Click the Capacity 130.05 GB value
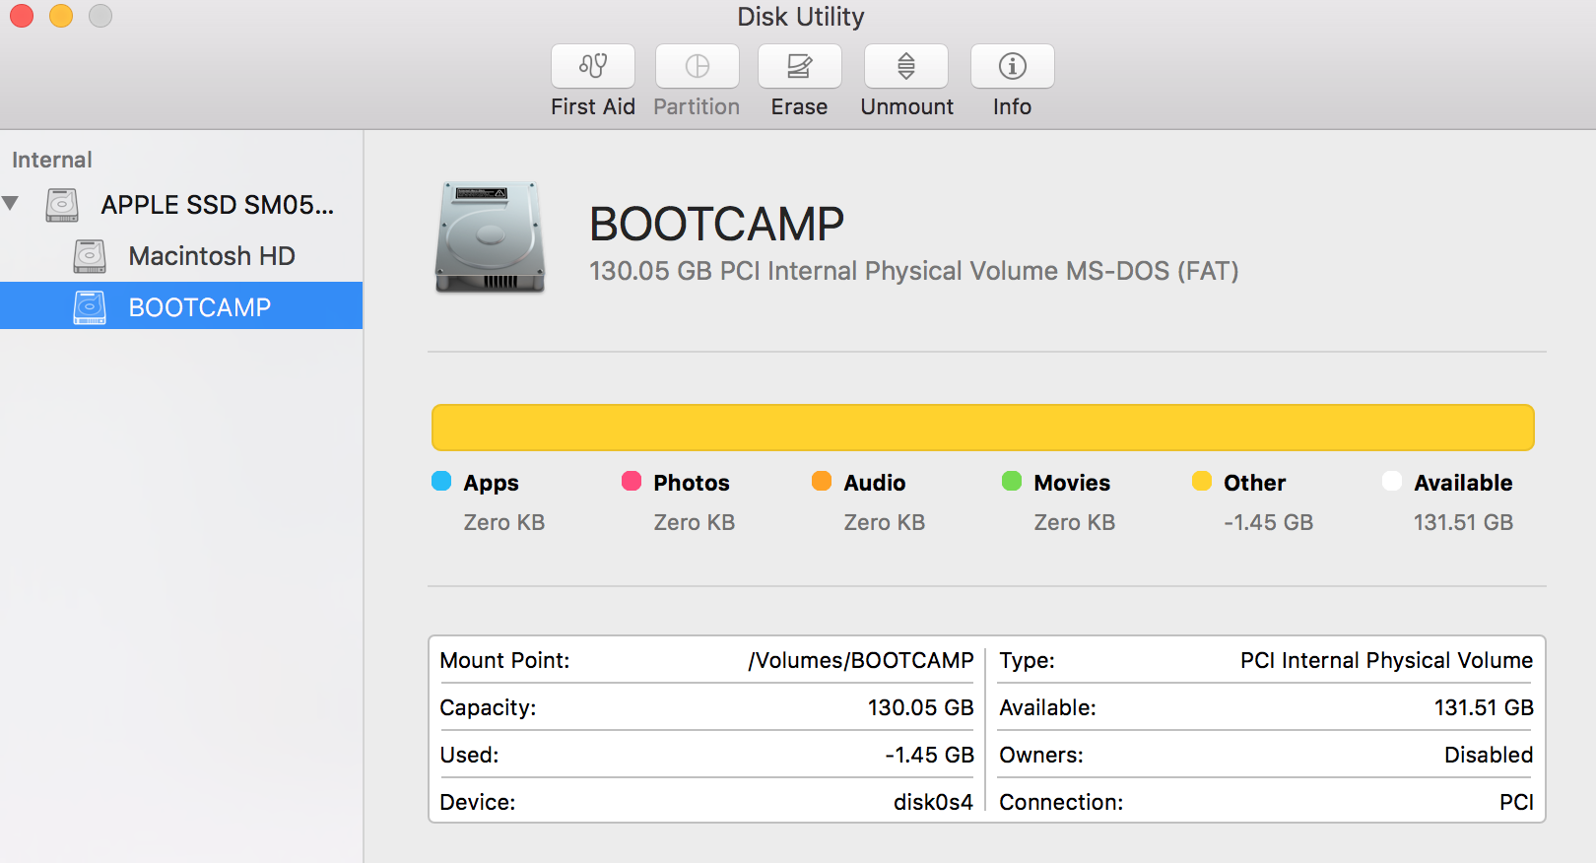1596x863 pixels. click(920, 707)
